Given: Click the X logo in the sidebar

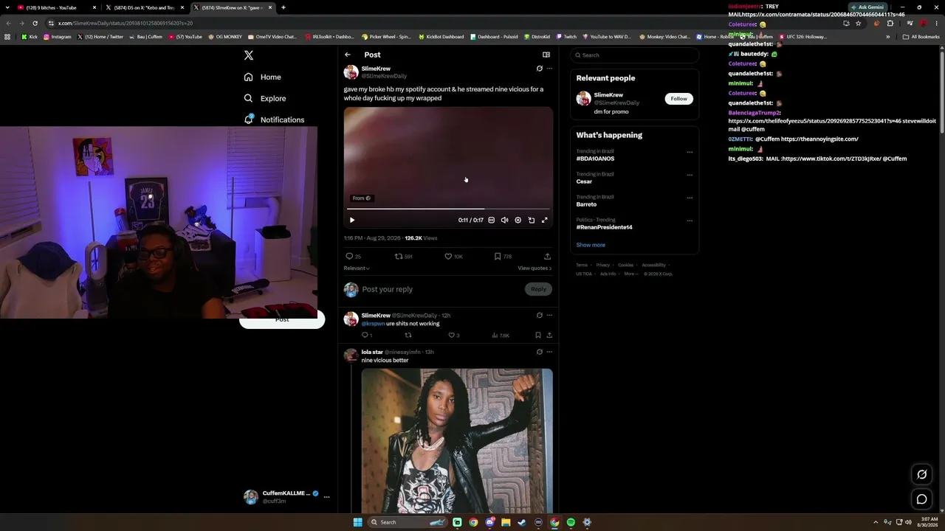Looking at the screenshot, I should pos(249,55).
